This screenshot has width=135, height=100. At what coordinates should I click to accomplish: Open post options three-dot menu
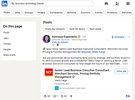click(x=129, y=37)
